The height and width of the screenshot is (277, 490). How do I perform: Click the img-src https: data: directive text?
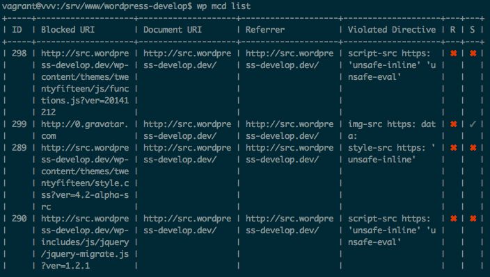pos(392,131)
